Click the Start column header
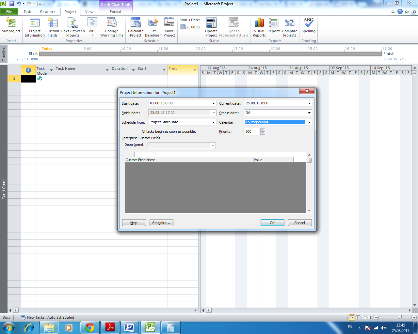 152,70
